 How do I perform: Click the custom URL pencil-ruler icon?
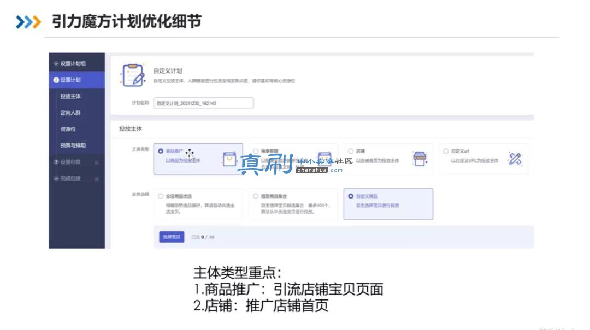pos(515,159)
